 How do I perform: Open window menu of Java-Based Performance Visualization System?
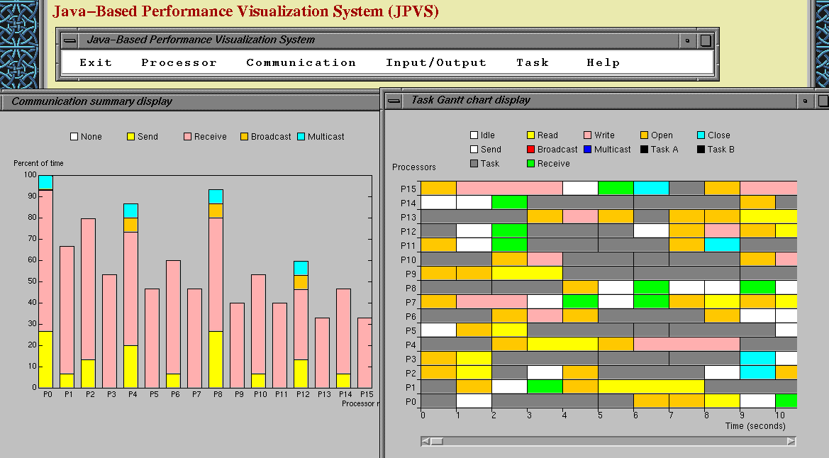point(69,40)
